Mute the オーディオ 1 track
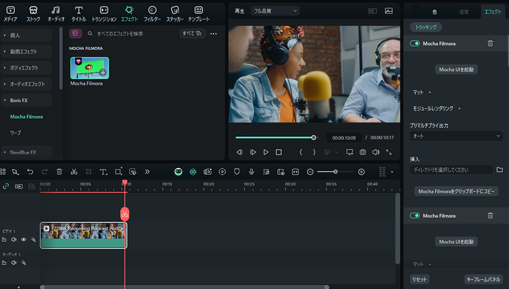 pos(14,263)
